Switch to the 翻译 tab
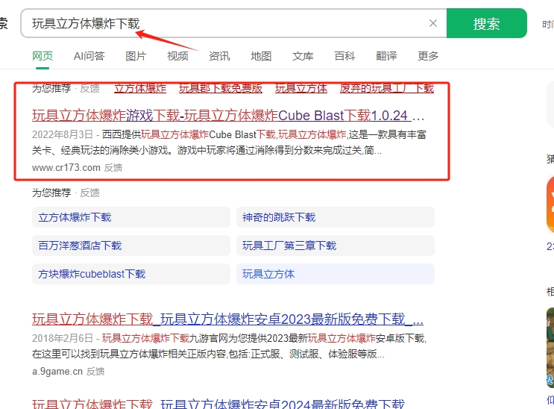This screenshot has height=409, width=554. (x=386, y=56)
